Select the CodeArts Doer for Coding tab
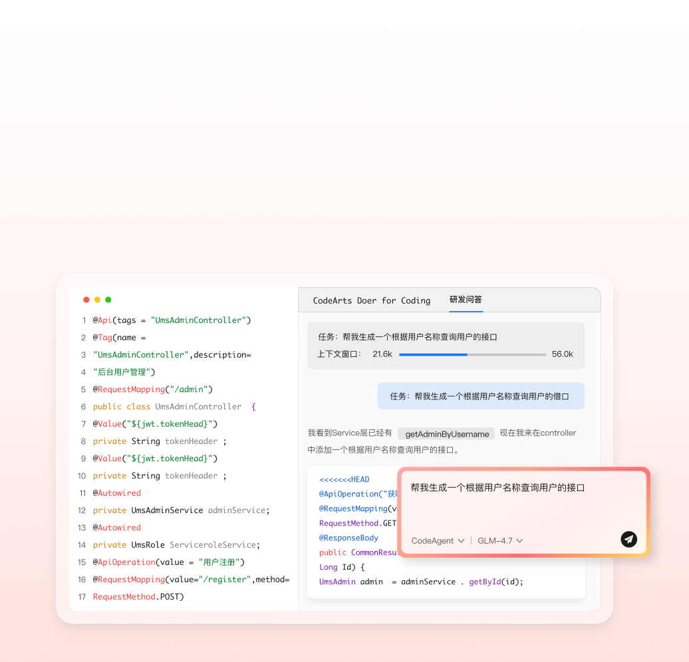Image resolution: width=689 pixels, height=662 pixels. coord(371,300)
